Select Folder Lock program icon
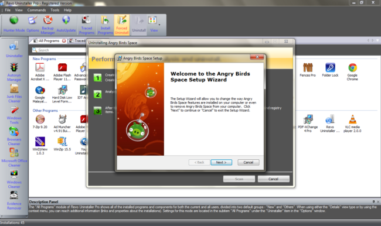This screenshot has width=381, height=226. tap(330, 70)
